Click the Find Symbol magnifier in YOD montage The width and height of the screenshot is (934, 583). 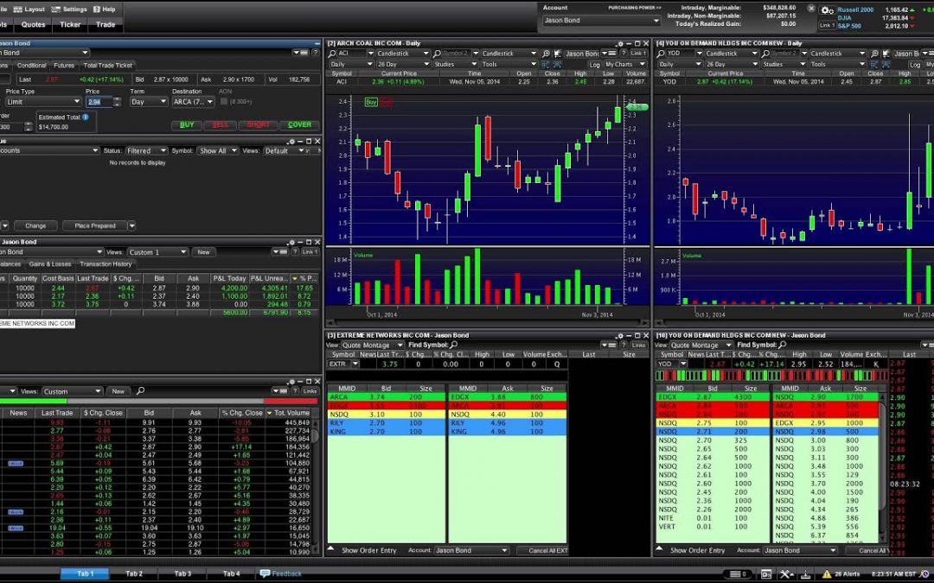coord(782,345)
